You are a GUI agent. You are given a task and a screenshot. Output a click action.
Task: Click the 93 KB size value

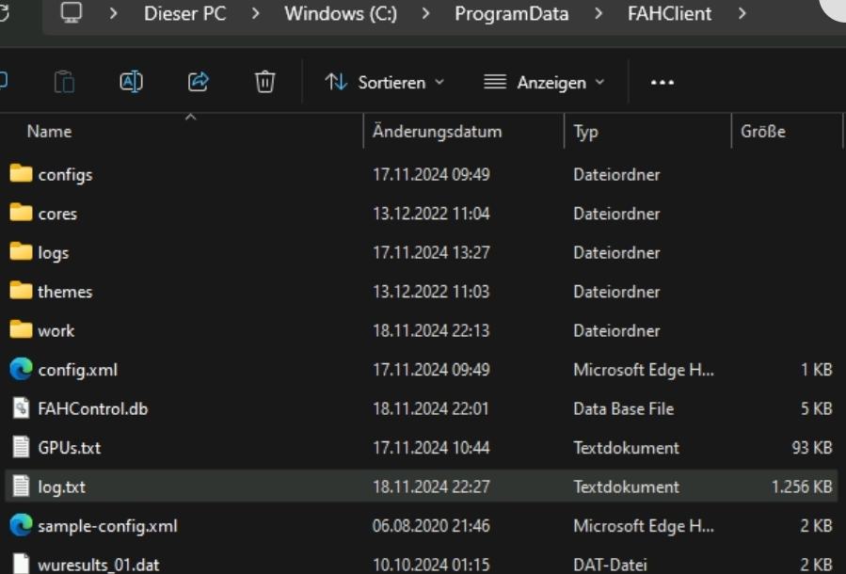coord(812,447)
